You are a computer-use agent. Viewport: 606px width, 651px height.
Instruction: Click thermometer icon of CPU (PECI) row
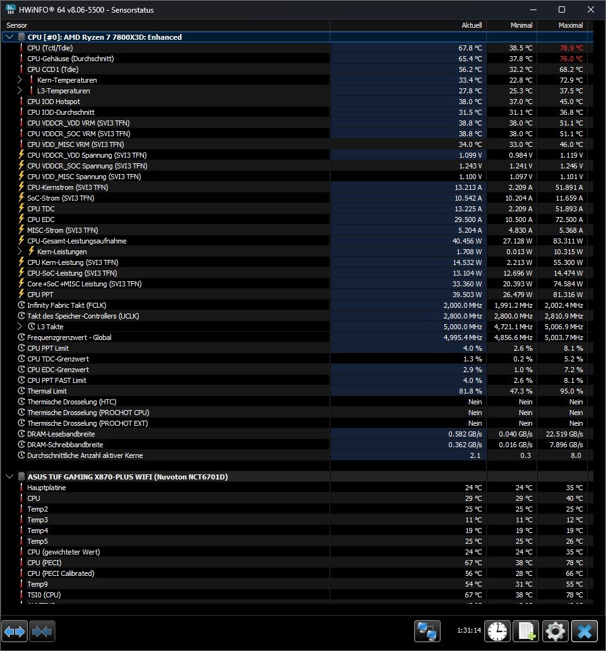pos(21,563)
